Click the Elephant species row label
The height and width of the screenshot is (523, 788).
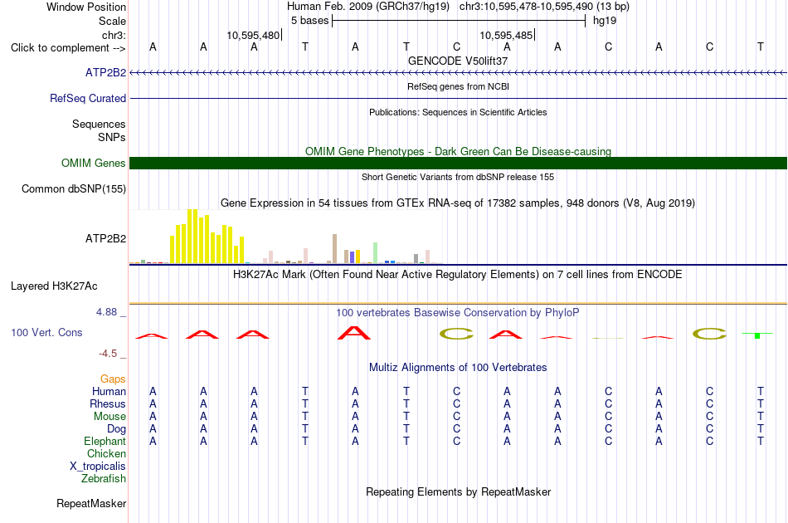[105, 441]
